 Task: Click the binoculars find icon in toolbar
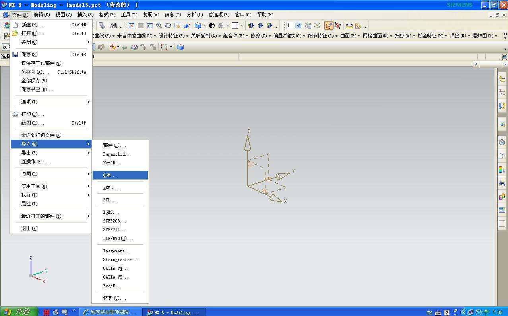click(x=114, y=25)
